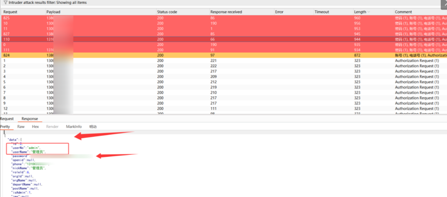Select the Pretty view tab
The width and height of the screenshot is (447, 197).
(5, 127)
